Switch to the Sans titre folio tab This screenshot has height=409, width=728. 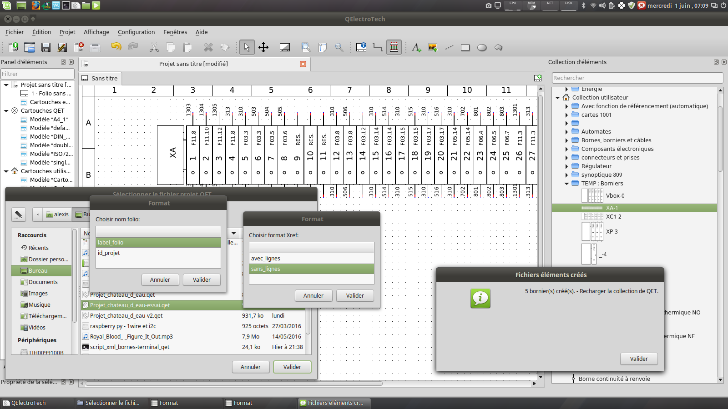pyautogui.click(x=100, y=78)
